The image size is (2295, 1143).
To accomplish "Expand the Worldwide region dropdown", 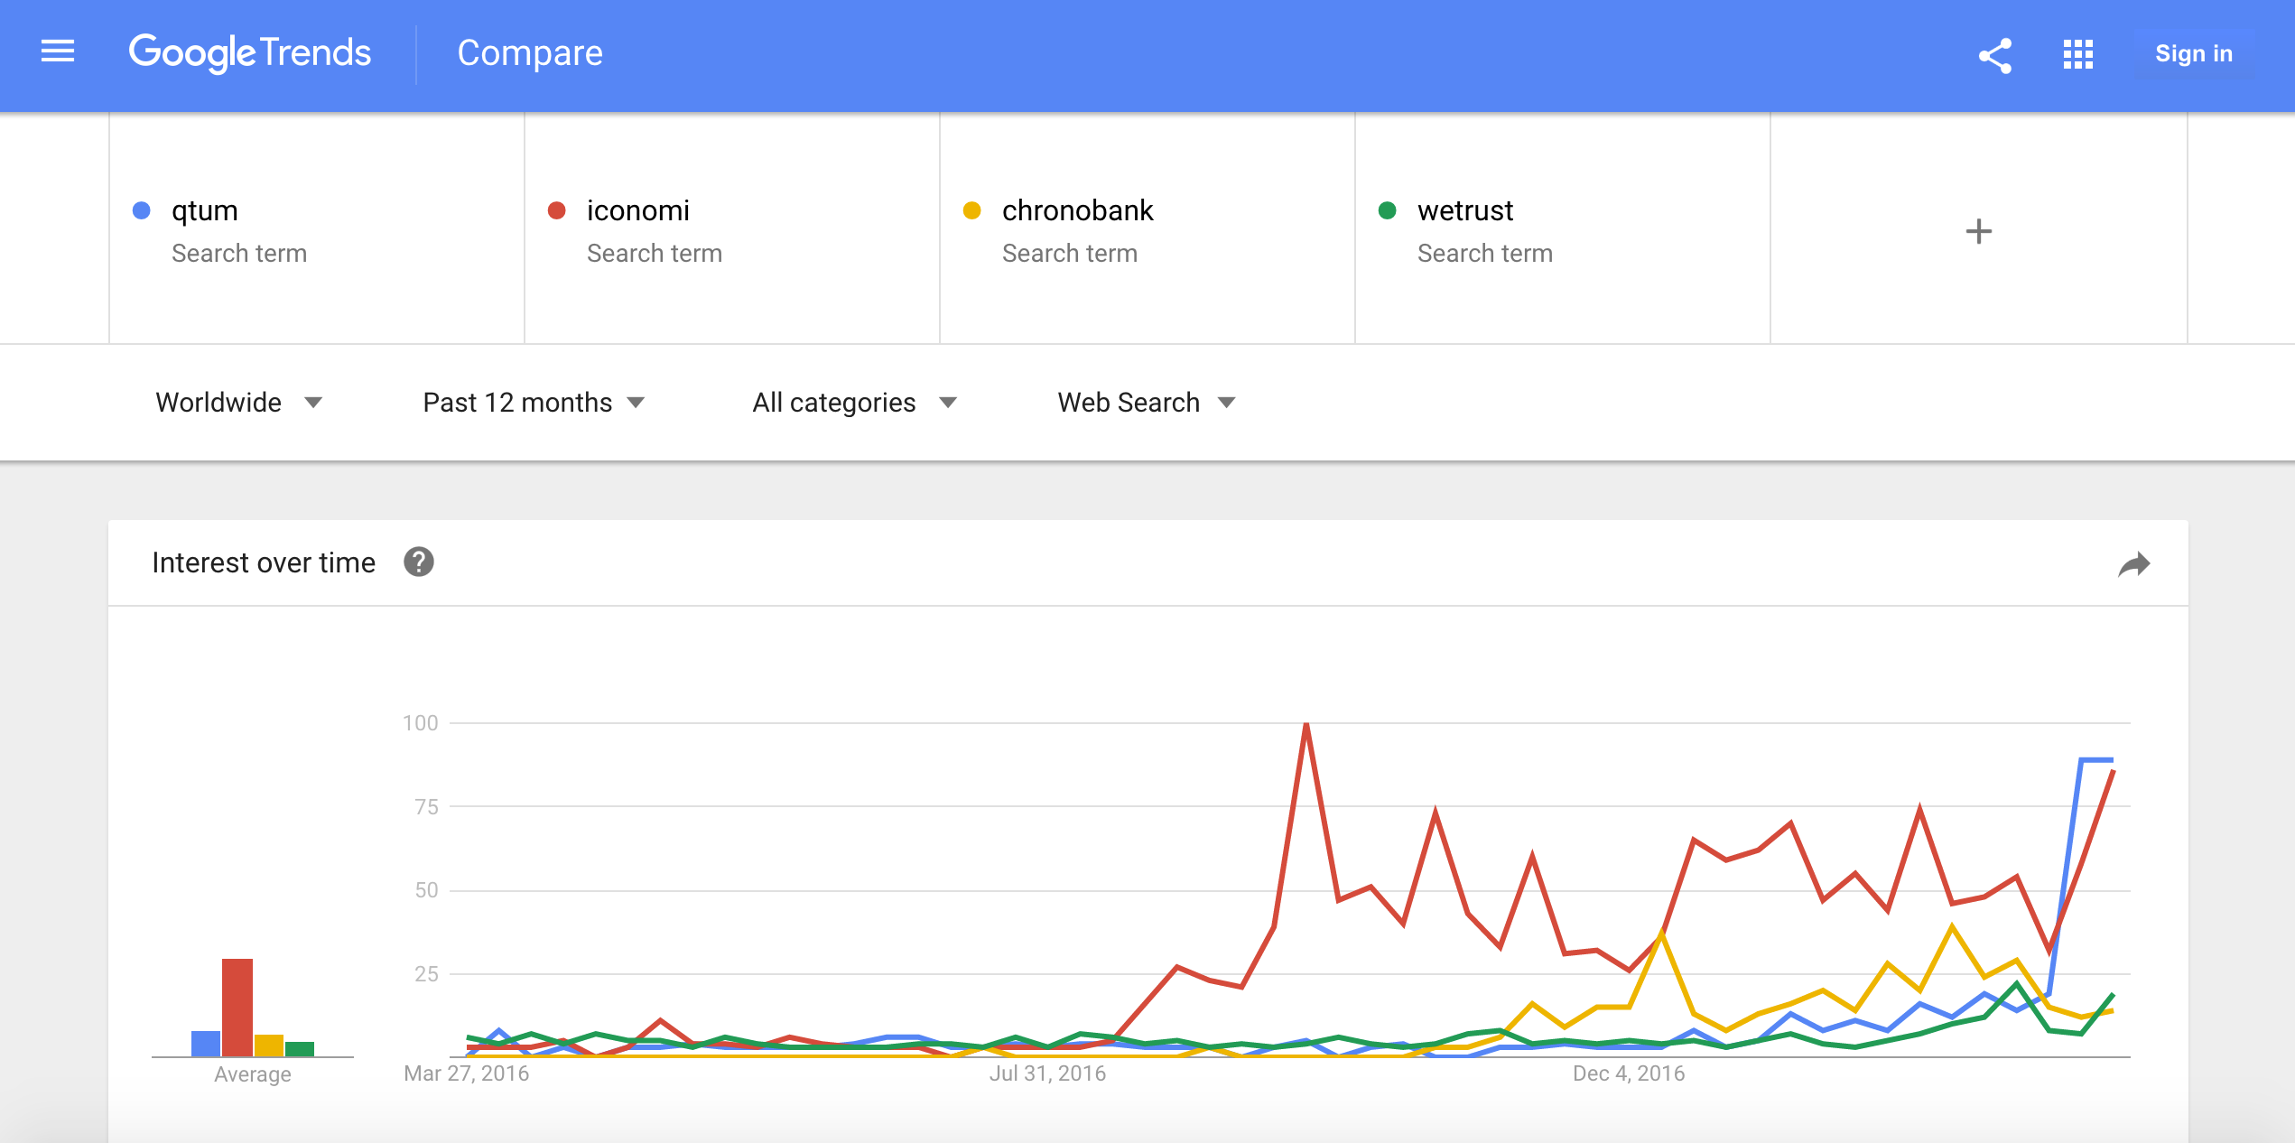I will click(238, 403).
